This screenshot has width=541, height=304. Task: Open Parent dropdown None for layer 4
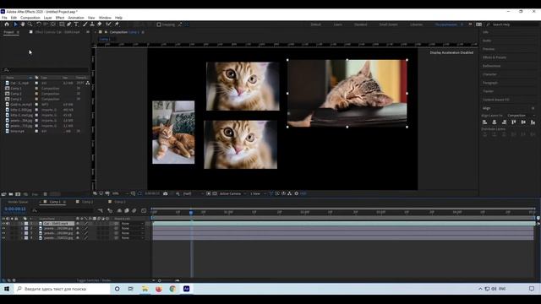(132, 238)
